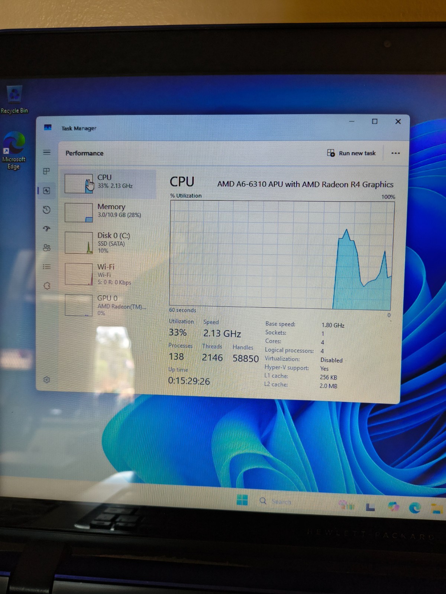This screenshot has width=446, height=594.
Task: Click the 2.13 GHz speed value
Action: (222, 333)
